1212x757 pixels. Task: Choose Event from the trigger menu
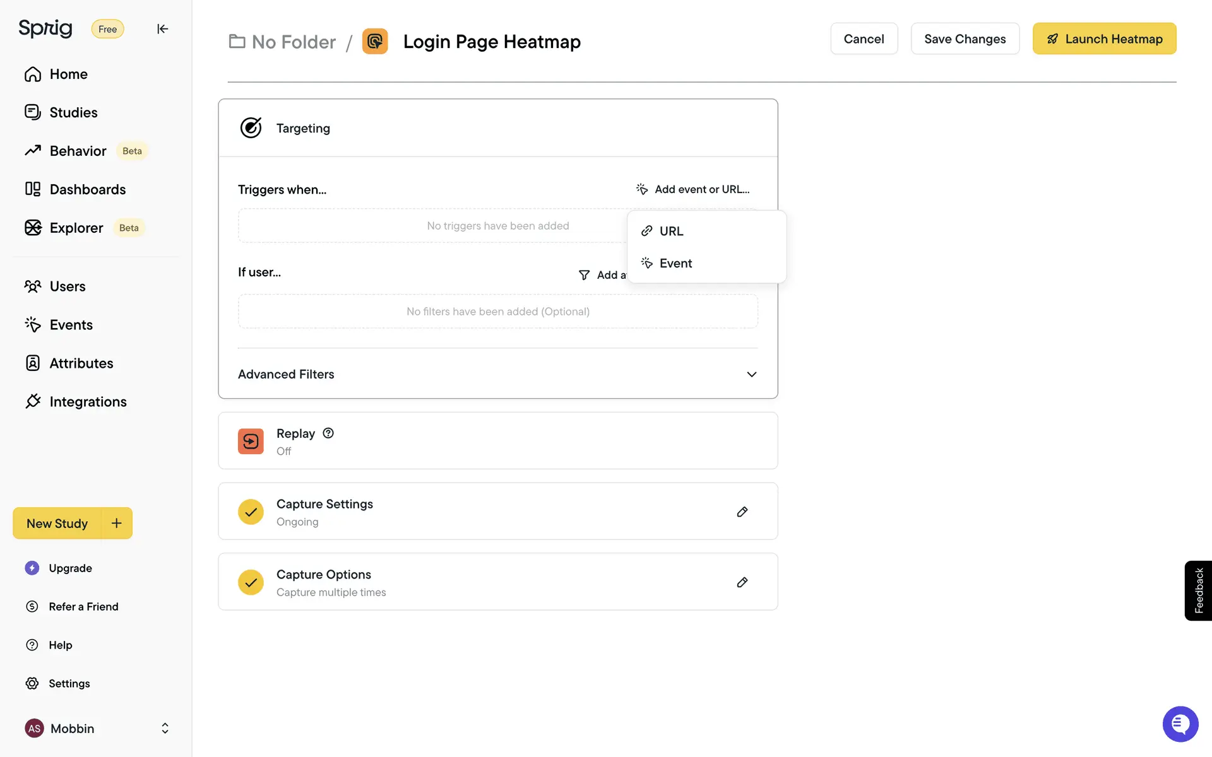(675, 263)
